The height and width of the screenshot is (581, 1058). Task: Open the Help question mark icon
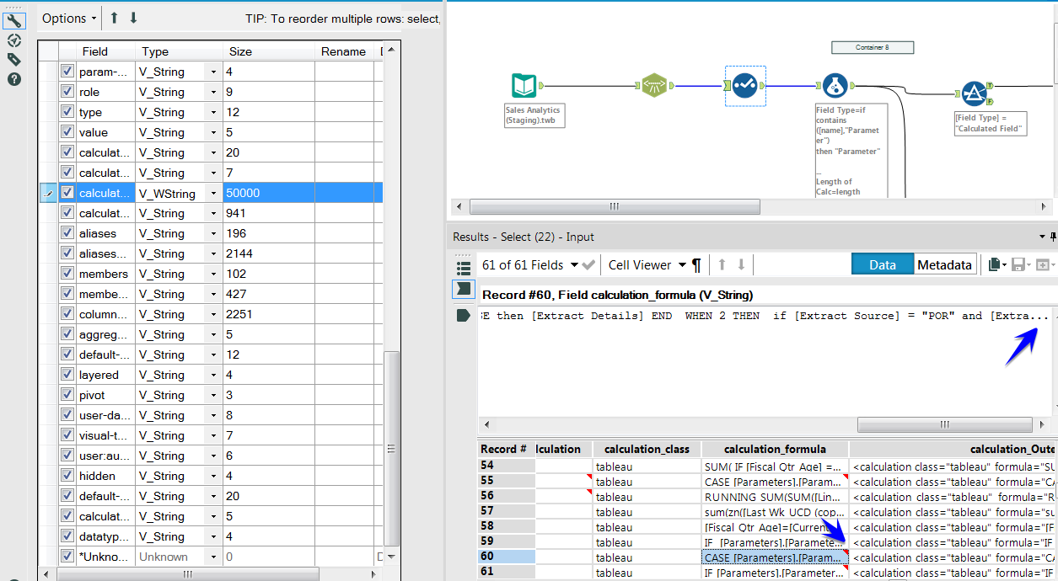(x=13, y=79)
